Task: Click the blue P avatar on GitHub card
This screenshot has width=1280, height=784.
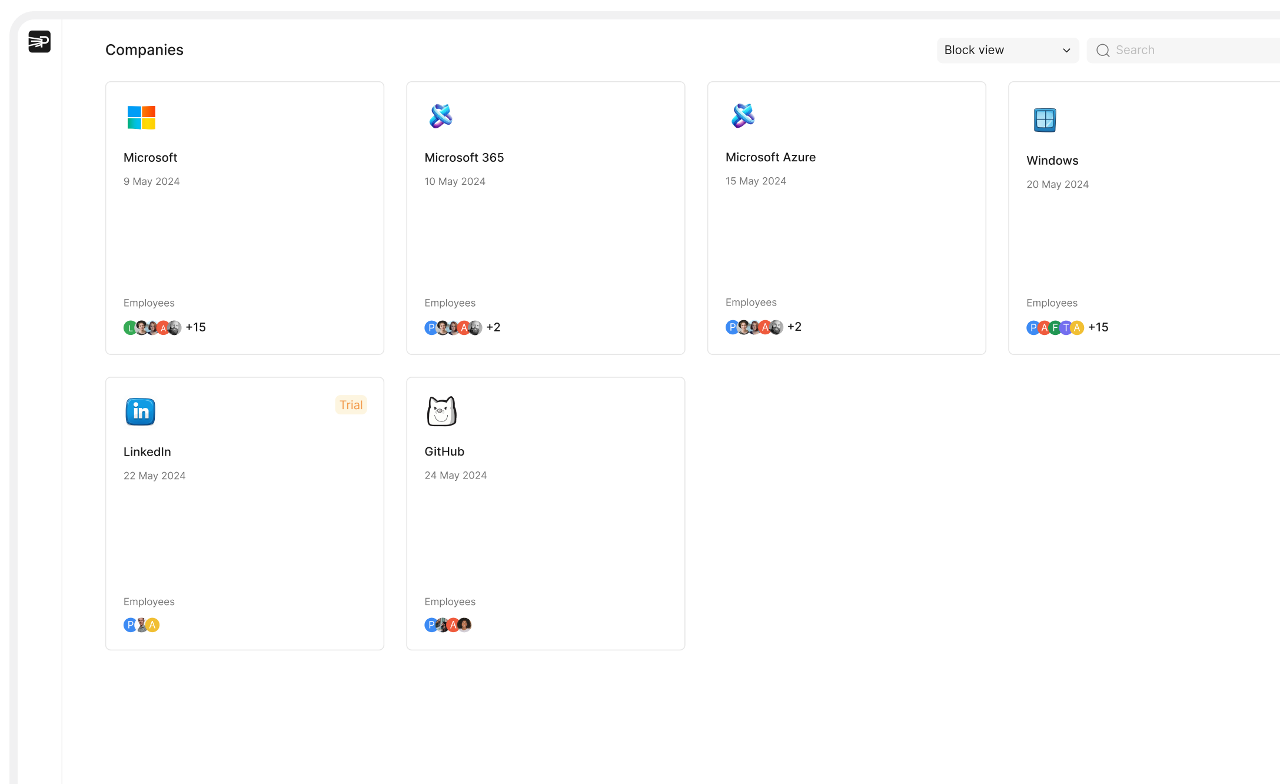Action: click(430, 625)
